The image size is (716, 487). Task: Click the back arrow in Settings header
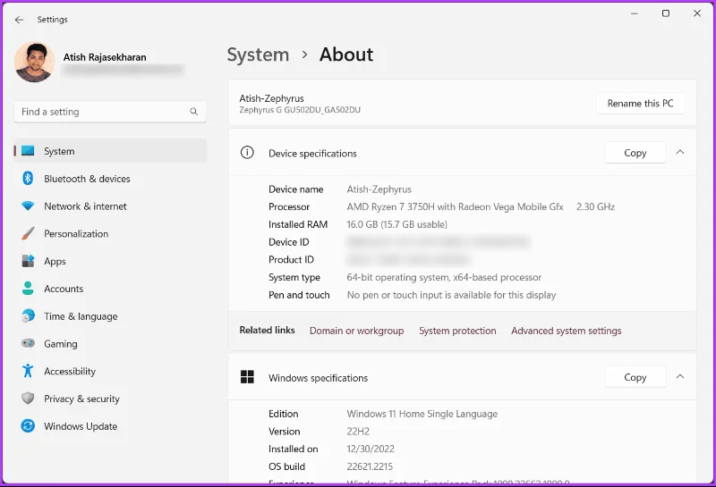click(x=19, y=20)
